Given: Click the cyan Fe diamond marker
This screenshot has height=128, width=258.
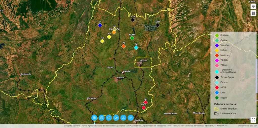Looking at the screenshot, I should (136, 48).
